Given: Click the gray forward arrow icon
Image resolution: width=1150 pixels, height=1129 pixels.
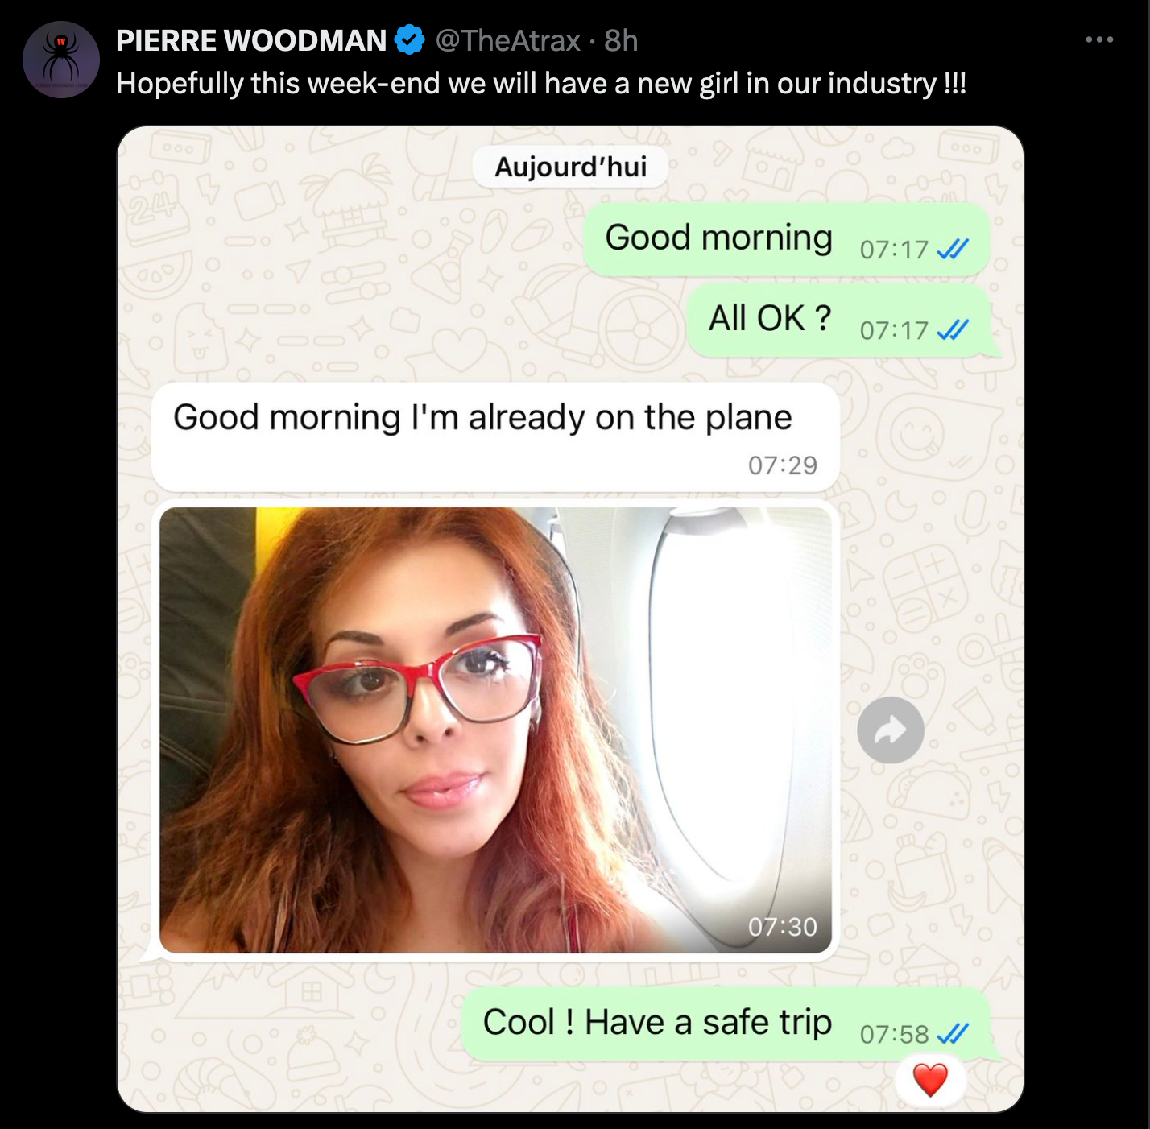Looking at the screenshot, I should click(891, 730).
